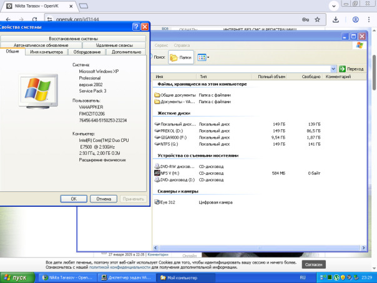Image resolution: width=377 pixels, height=283 pixels.
Task: Click the Chrome reload button
Action: pyautogui.click(x=34, y=19)
